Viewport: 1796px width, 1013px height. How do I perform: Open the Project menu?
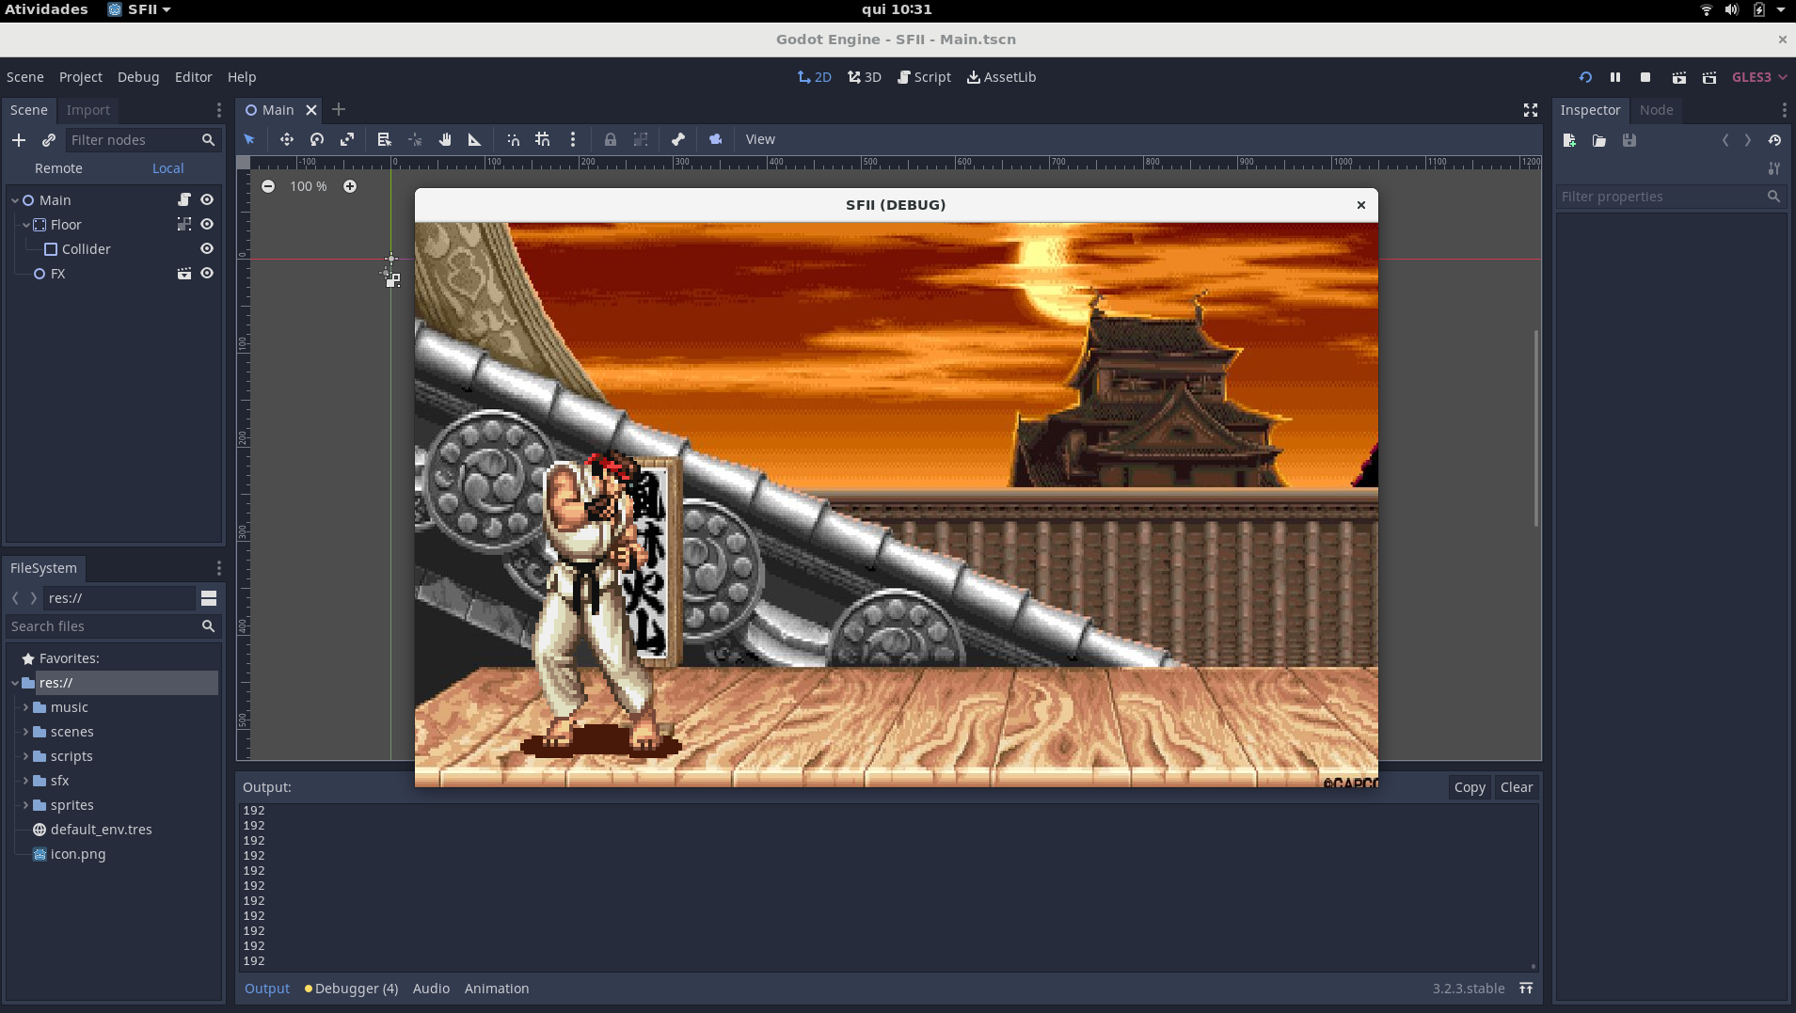click(x=81, y=77)
